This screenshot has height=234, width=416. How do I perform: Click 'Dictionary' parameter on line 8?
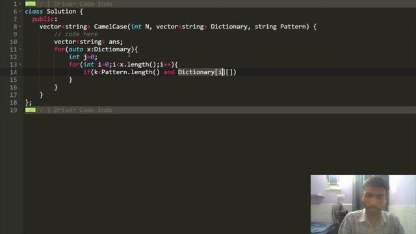pos(229,27)
